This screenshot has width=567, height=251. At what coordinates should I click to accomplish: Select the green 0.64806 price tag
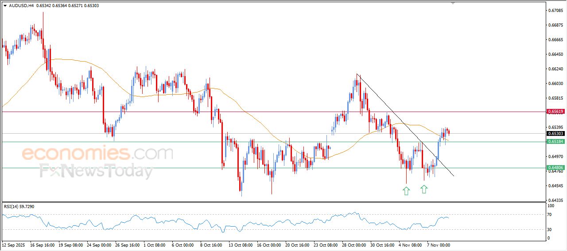pos(555,168)
